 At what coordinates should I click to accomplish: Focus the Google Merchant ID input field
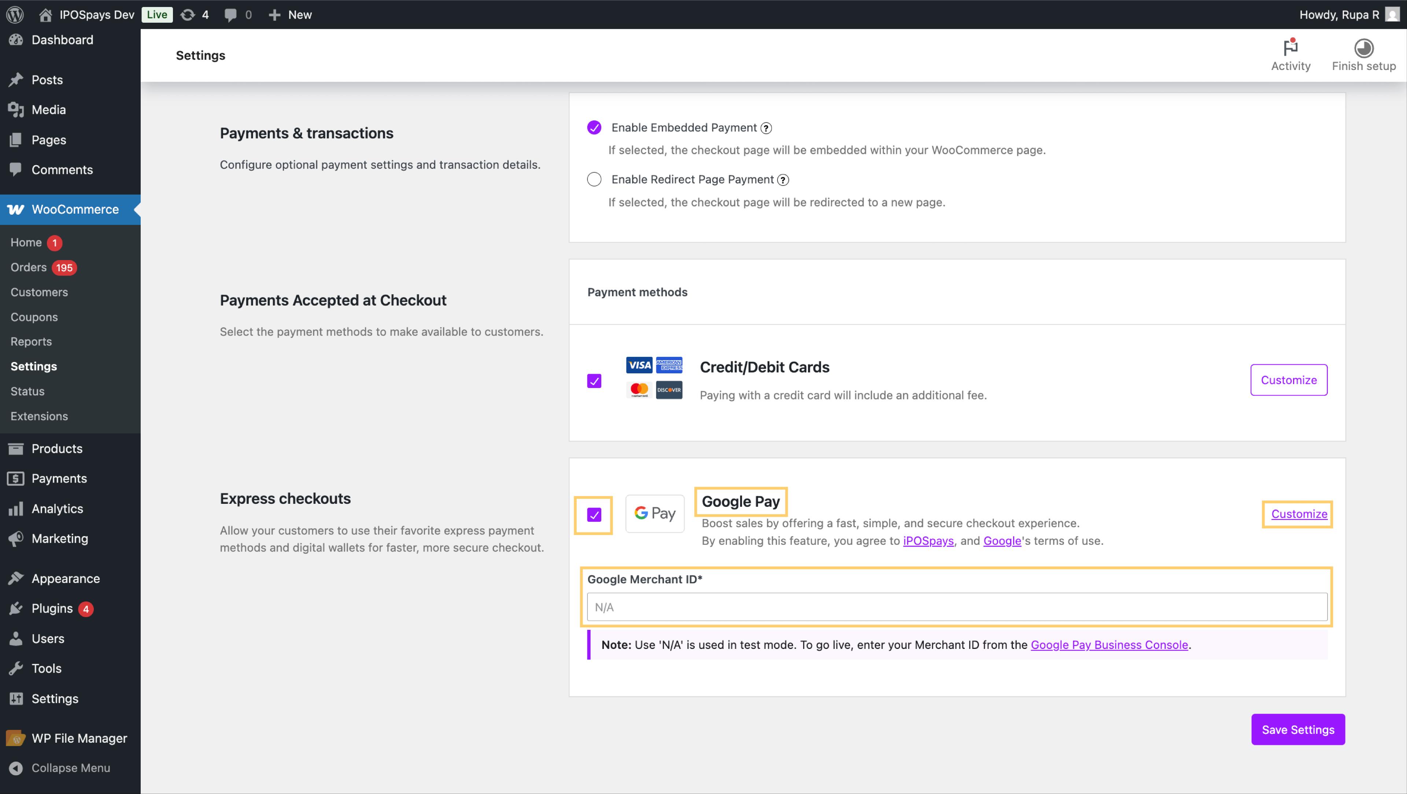coord(956,607)
